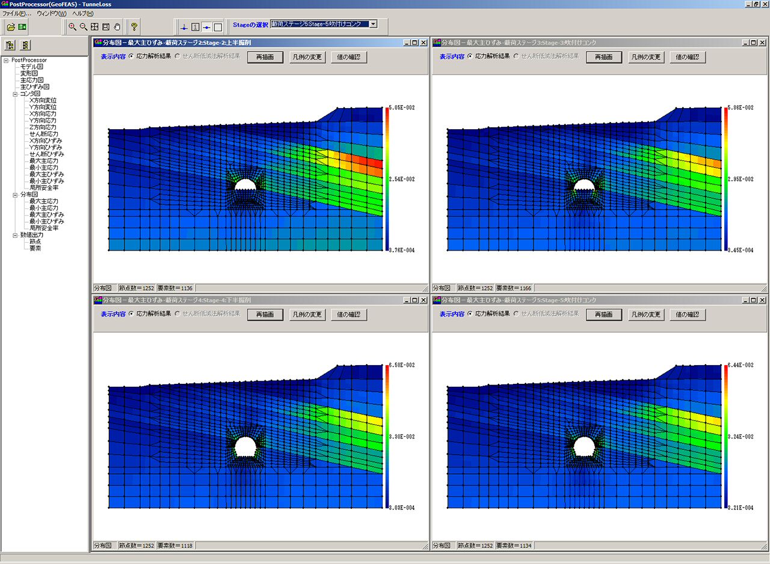Click 凡例の変更 in the Stage-2 window
770x564 pixels.
[x=307, y=57]
